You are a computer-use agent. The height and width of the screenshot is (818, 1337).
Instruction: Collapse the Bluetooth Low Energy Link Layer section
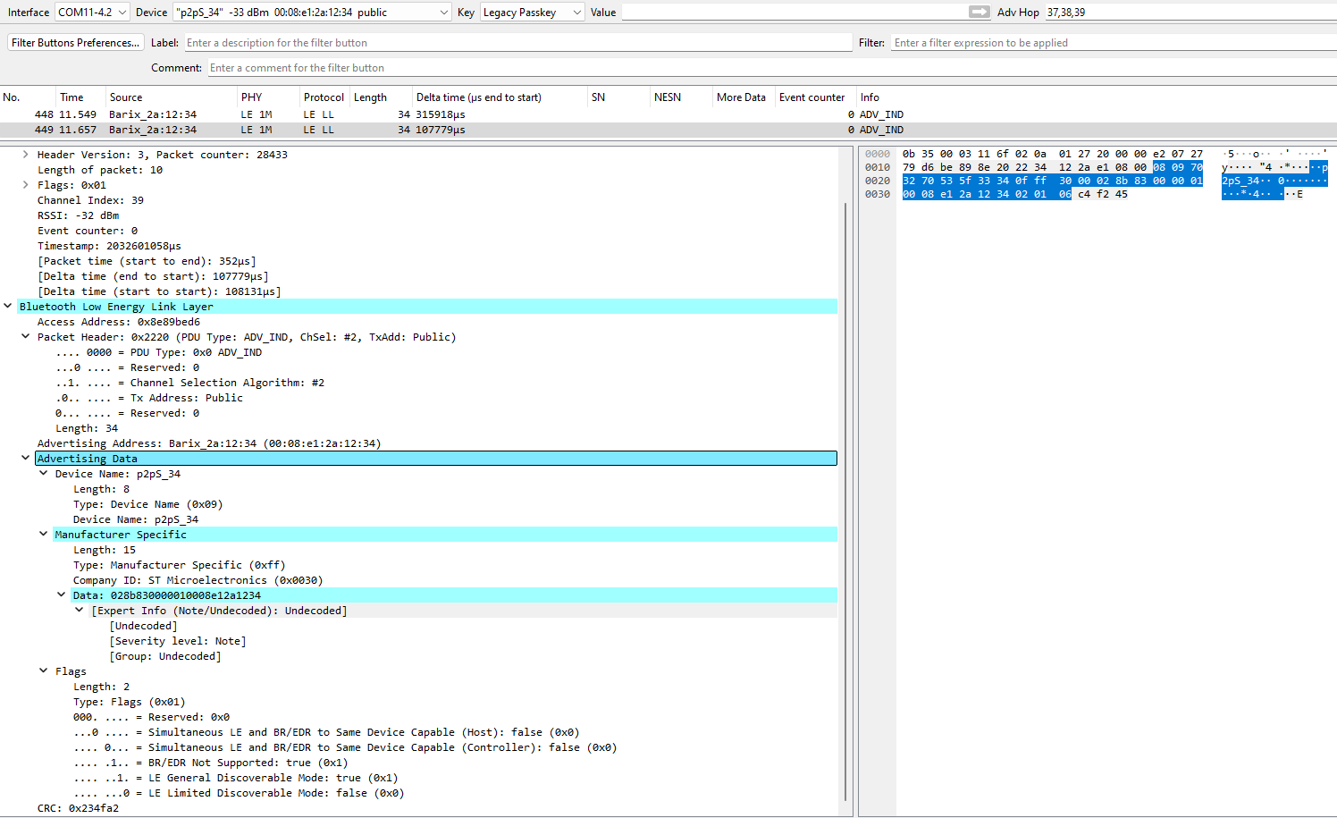(x=7, y=306)
